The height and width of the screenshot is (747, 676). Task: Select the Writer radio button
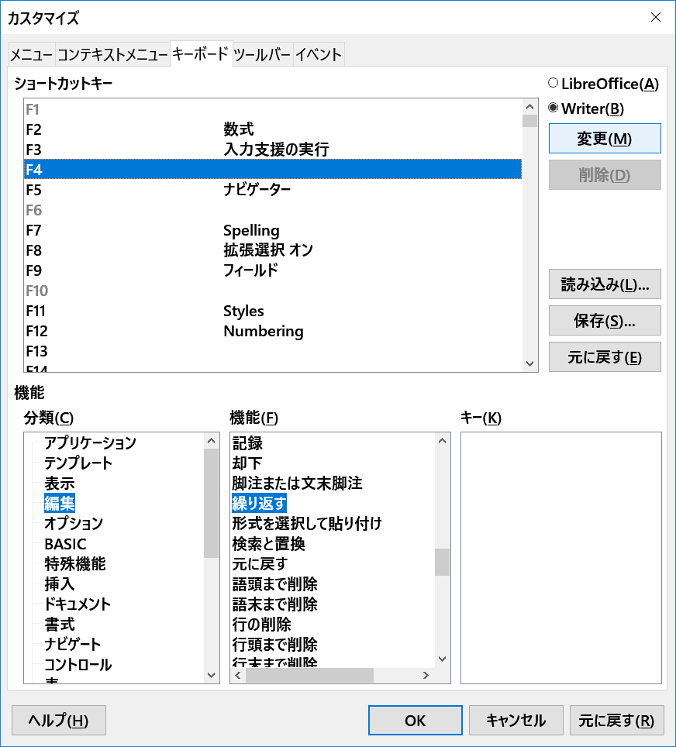pyautogui.click(x=554, y=108)
